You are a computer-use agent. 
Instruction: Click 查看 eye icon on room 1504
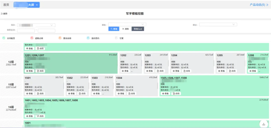coord(121,93)
